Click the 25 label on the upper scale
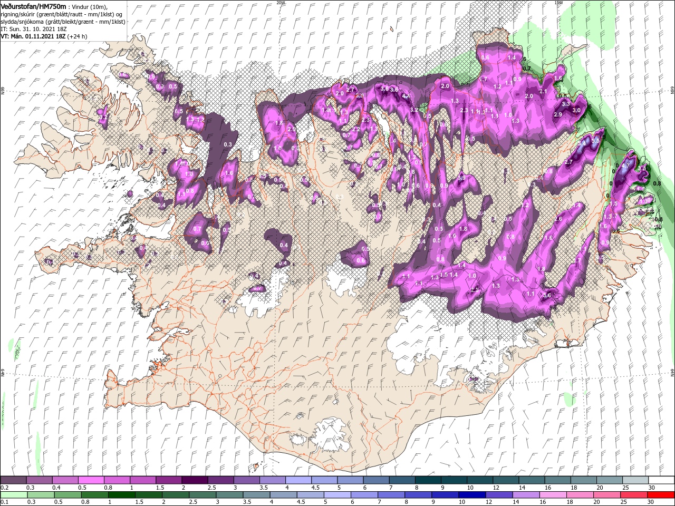This screenshot has width=675, height=506. [626, 488]
